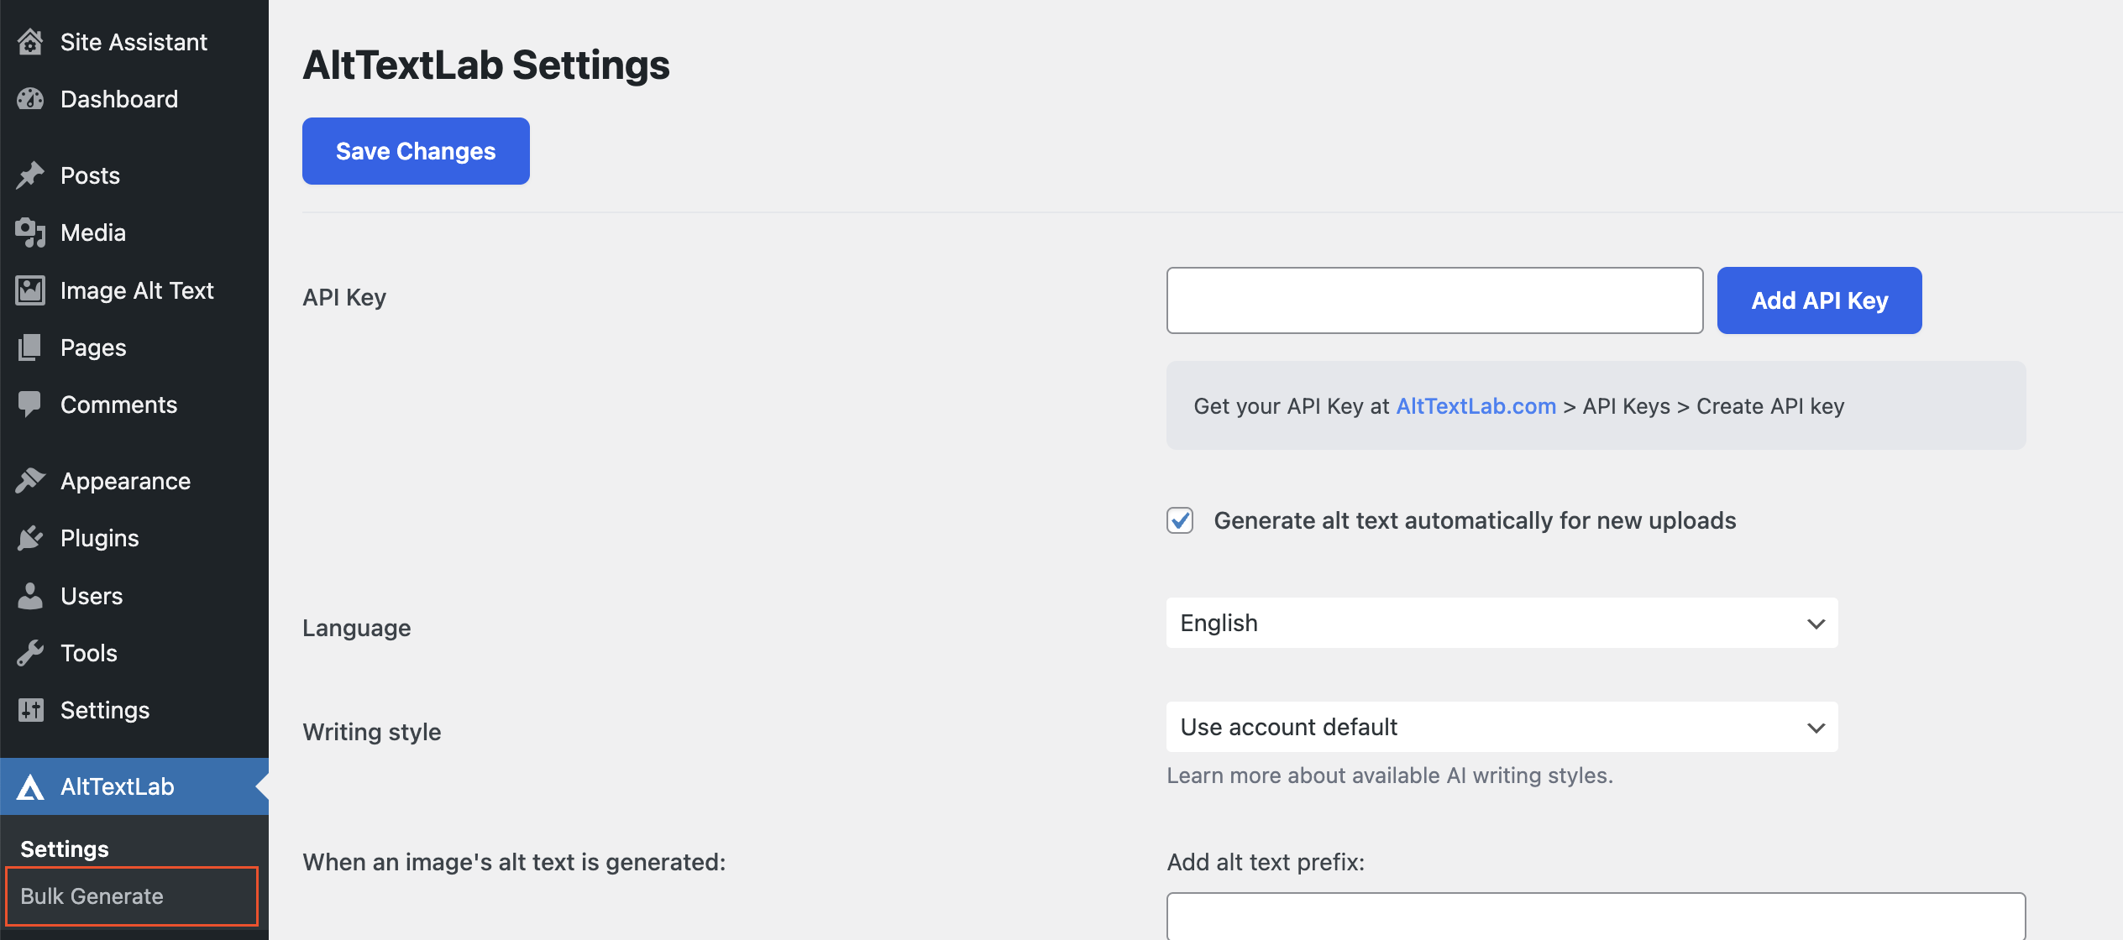Click the Comments speech bubble icon
This screenshot has width=2123, height=940.
[30, 405]
